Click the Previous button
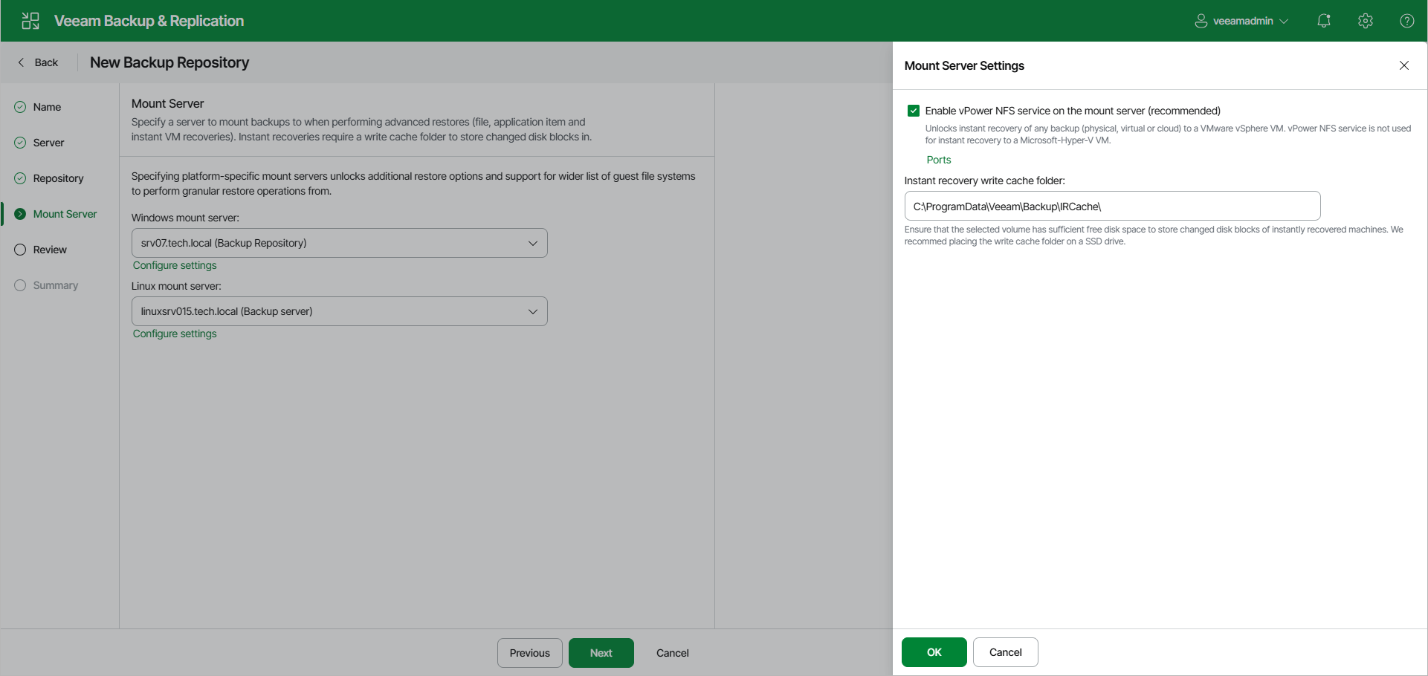1428x676 pixels. coord(529,652)
